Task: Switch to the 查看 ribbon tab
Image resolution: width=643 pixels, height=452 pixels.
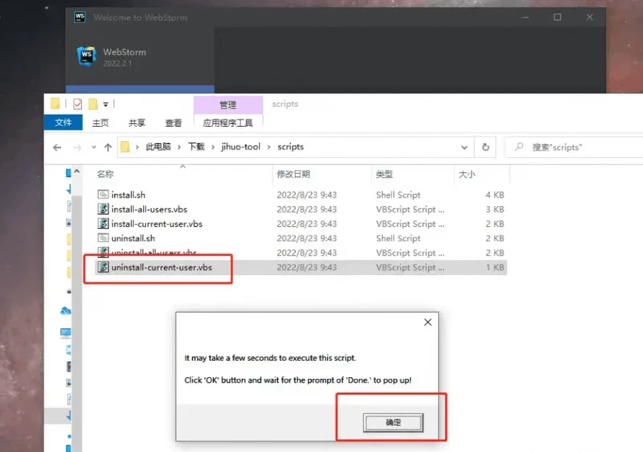Action: [x=174, y=123]
